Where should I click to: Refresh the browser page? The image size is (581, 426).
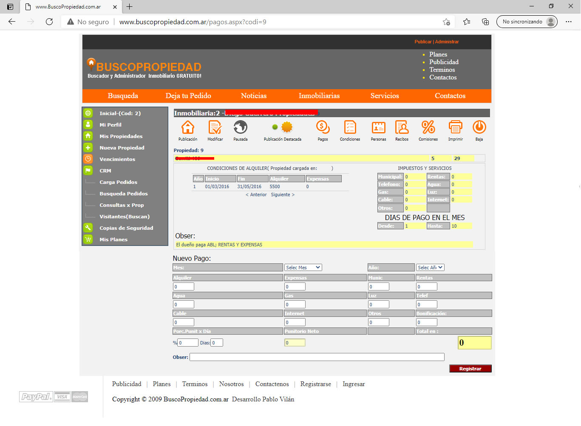coord(49,22)
